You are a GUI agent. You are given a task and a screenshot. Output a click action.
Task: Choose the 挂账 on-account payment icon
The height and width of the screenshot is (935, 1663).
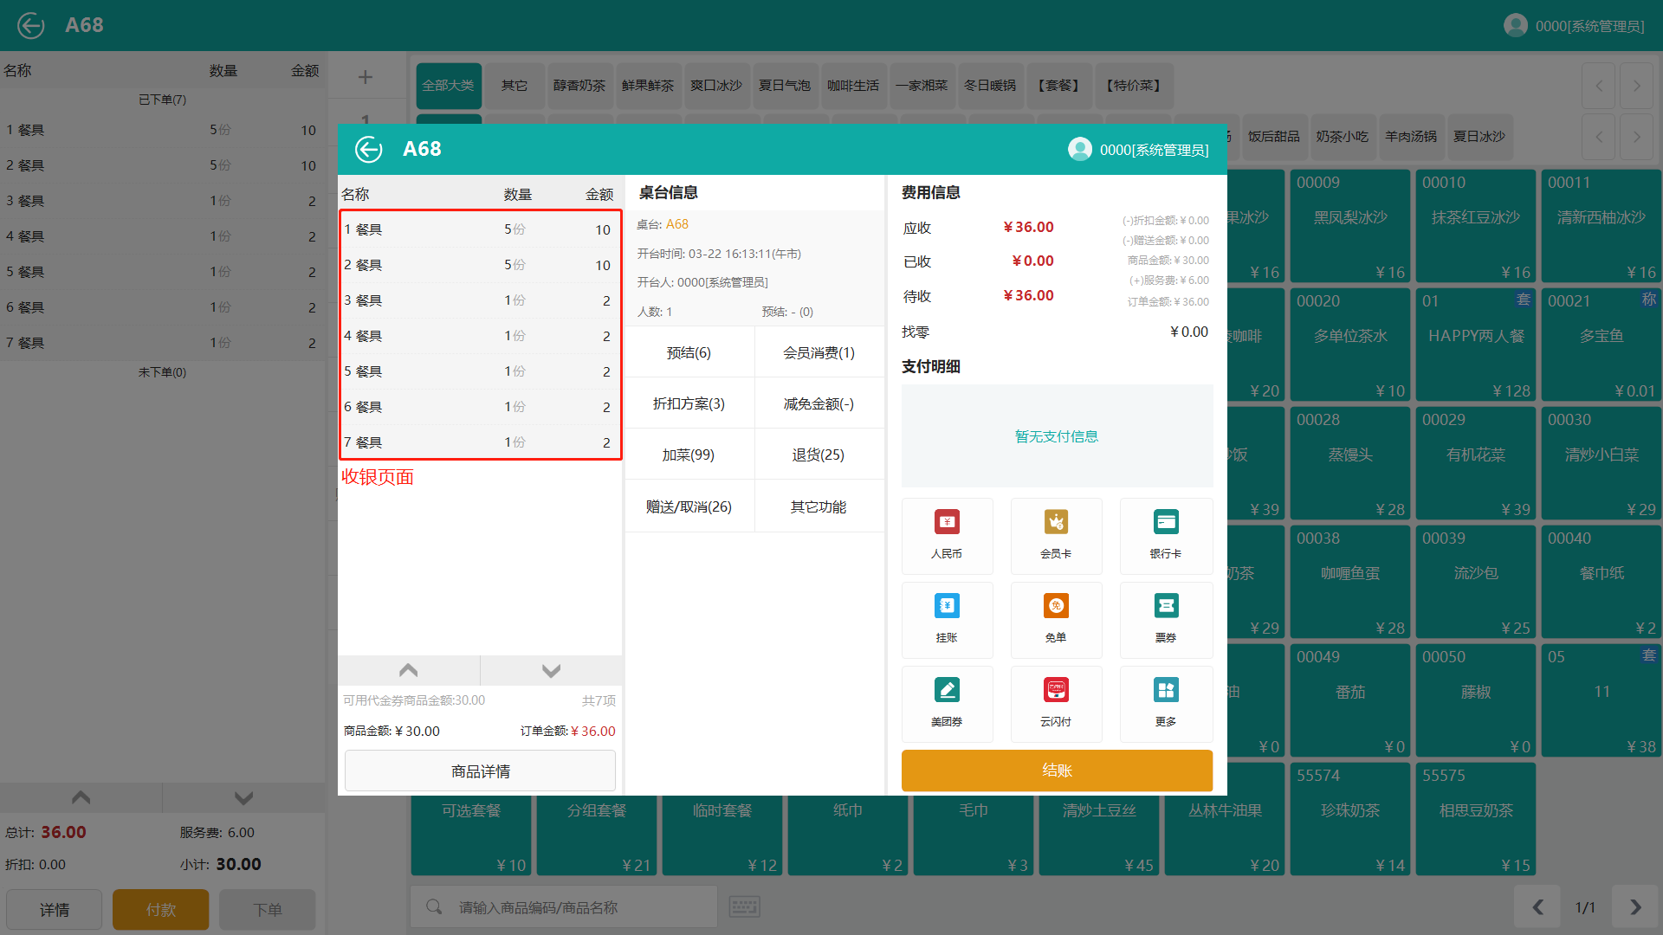947,619
